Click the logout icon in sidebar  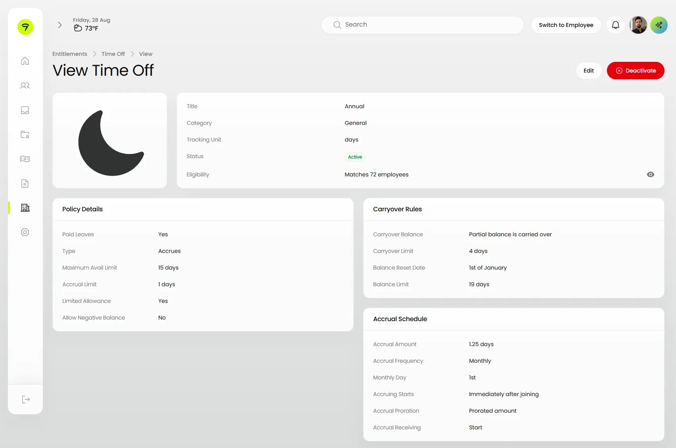tap(26, 400)
